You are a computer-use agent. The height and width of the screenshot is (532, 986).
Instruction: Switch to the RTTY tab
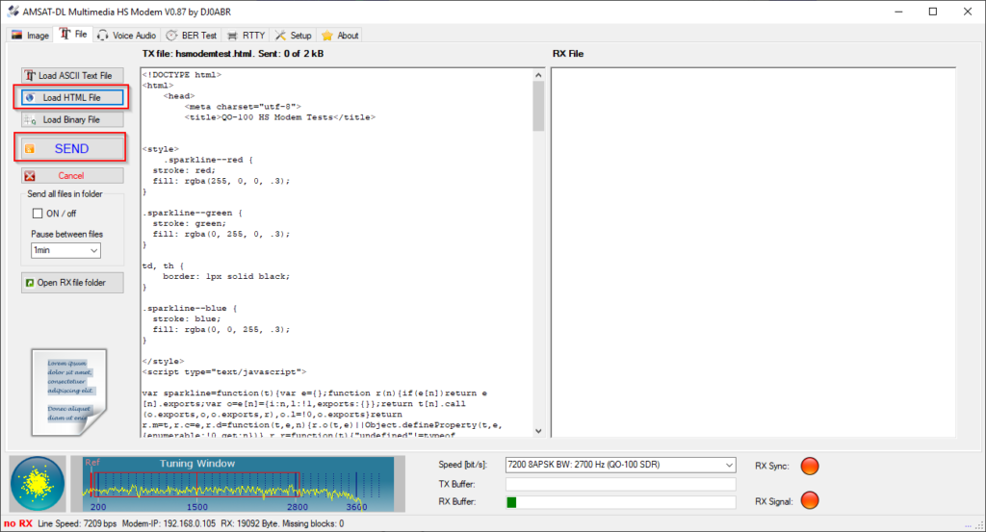point(246,36)
